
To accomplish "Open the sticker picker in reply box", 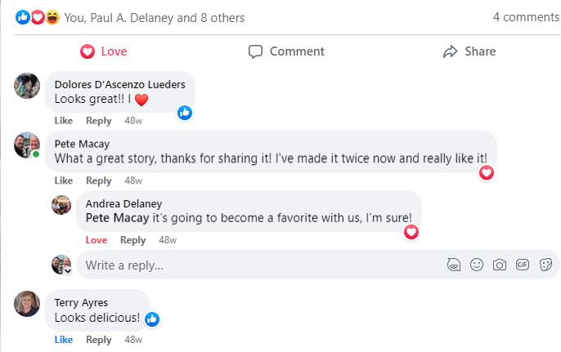I will [546, 265].
